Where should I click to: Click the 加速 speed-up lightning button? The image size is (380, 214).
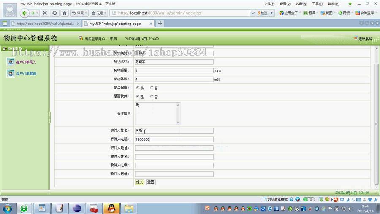[263, 13]
